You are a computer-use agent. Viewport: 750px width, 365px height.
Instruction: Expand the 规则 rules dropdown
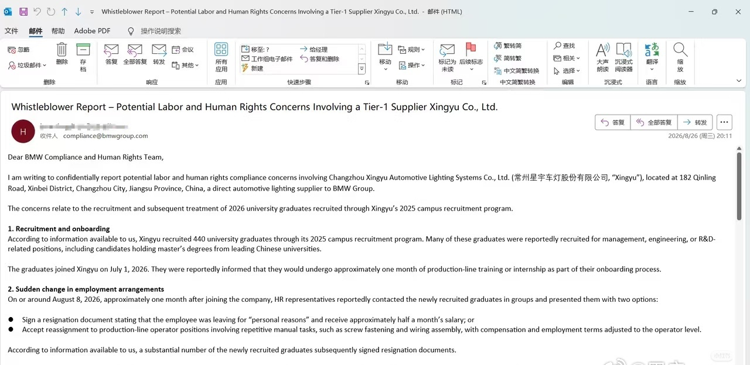coord(411,50)
